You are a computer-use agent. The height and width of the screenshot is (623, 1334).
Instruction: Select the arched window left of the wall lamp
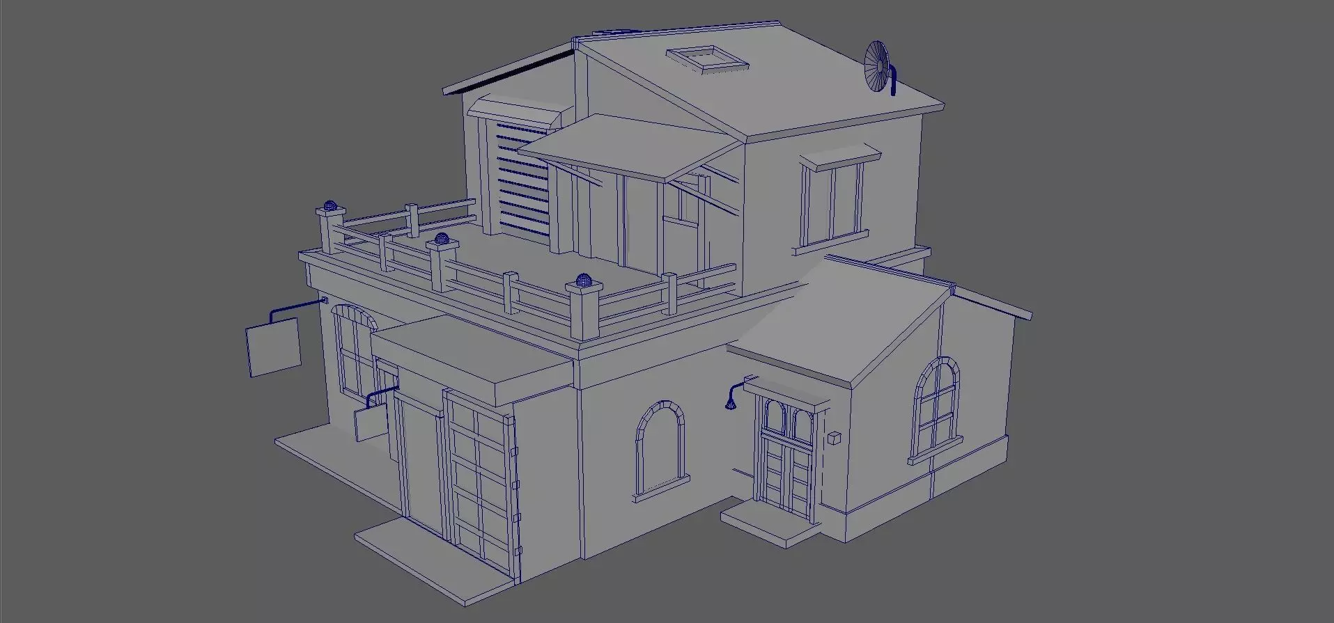point(660,450)
